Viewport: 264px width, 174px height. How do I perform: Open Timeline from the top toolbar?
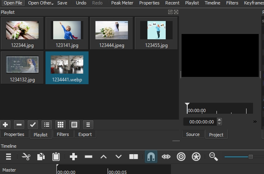(212, 3)
